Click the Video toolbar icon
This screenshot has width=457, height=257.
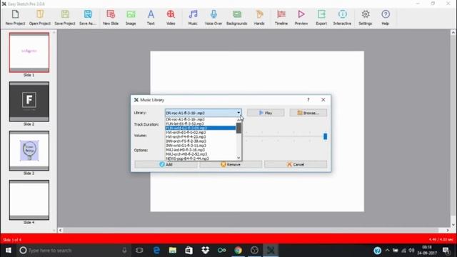[171, 17]
